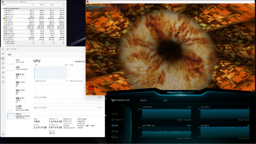Select Disk 1 (C:) in performance list
This screenshot has width=256, height=144.
click(18, 84)
